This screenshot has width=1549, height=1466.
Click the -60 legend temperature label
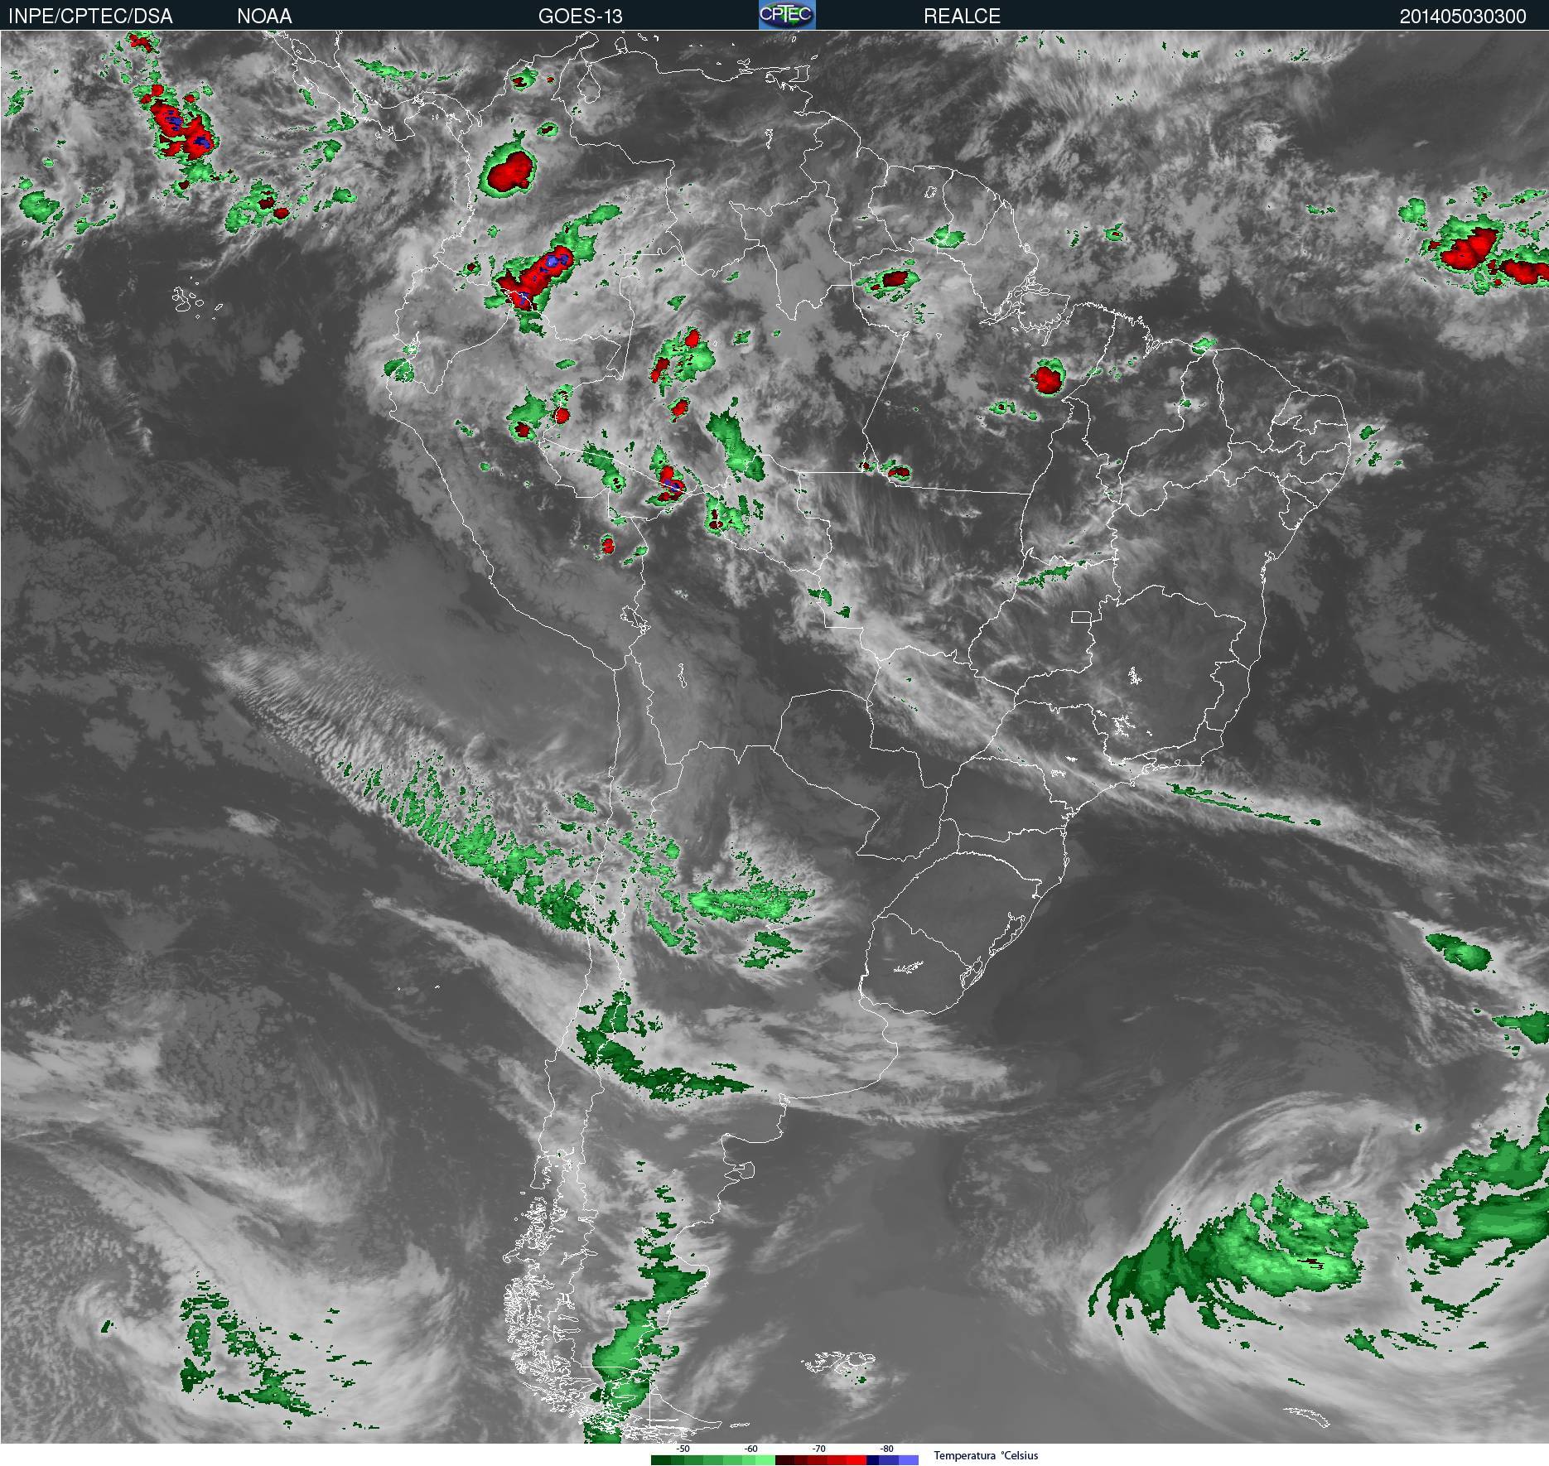click(750, 1449)
